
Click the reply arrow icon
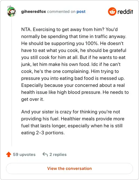coord(45,154)
